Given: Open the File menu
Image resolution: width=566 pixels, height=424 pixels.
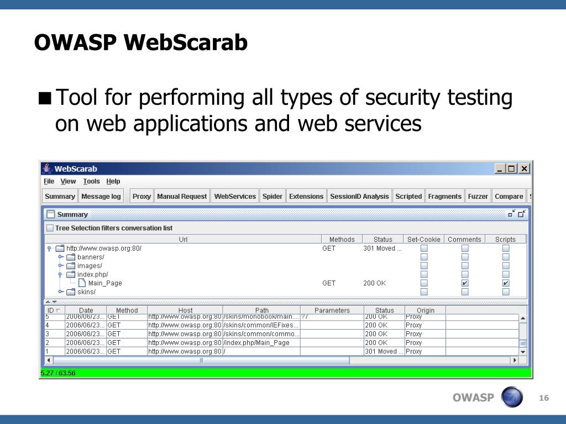Looking at the screenshot, I should [49, 181].
